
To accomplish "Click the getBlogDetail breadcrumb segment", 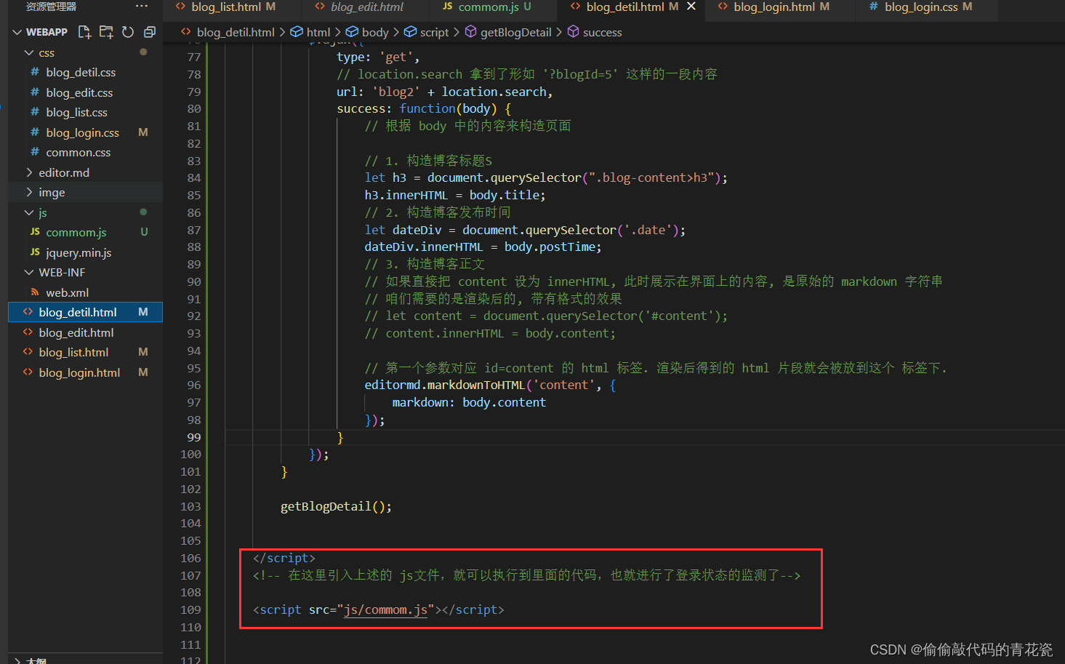I will point(516,33).
